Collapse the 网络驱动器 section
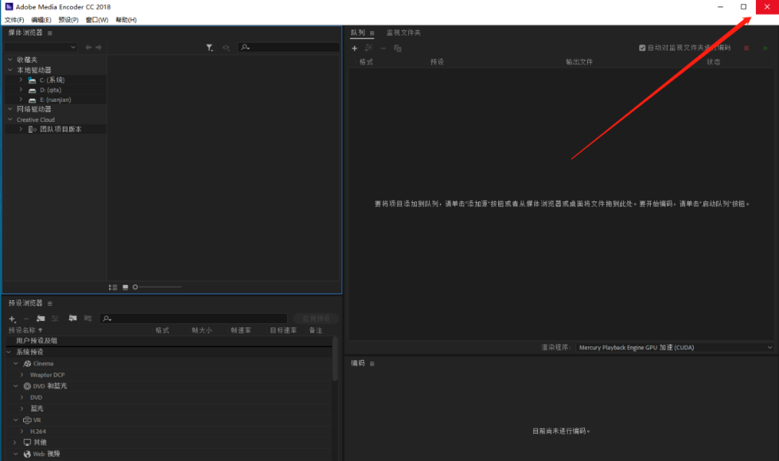This screenshot has width=779, height=461. tap(10, 109)
